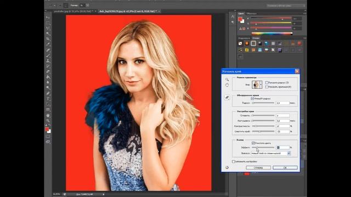Open the Styles tab
This screenshot has width=351, height=197.
256,38
